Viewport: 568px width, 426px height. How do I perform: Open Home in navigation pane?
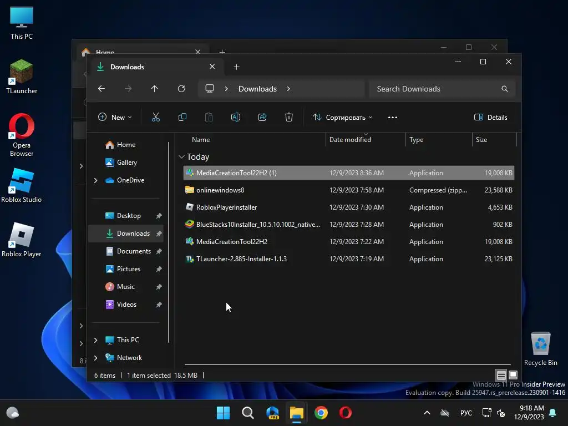(x=126, y=145)
